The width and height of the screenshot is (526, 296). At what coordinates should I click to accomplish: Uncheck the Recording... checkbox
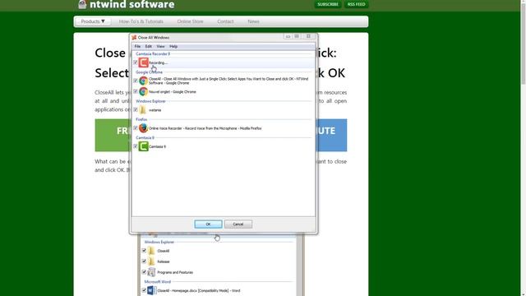pyautogui.click(x=136, y=62)
